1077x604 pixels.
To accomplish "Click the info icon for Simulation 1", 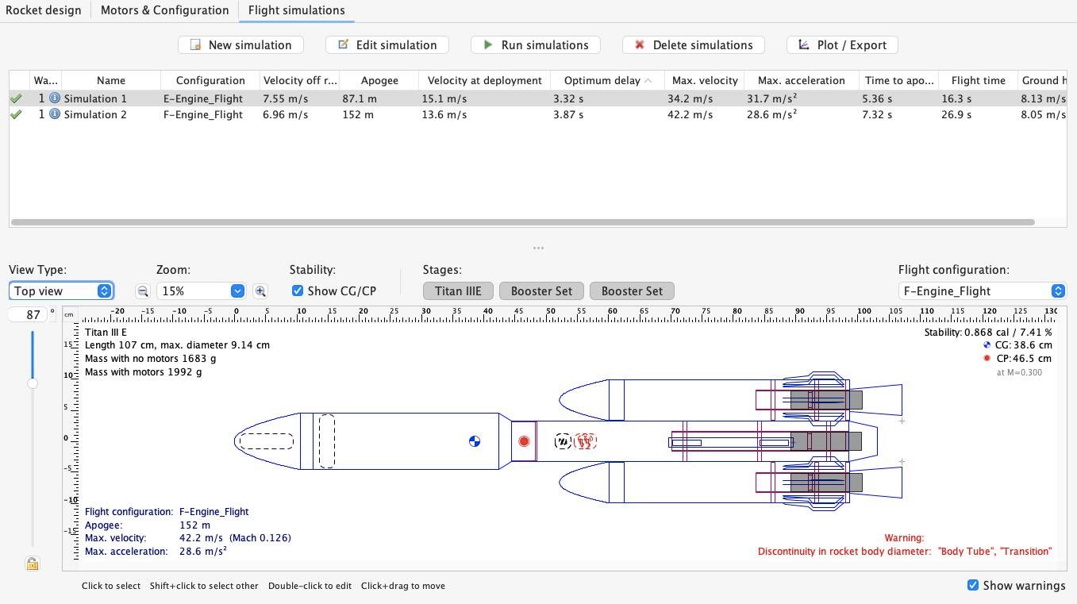I will (55, 98).
